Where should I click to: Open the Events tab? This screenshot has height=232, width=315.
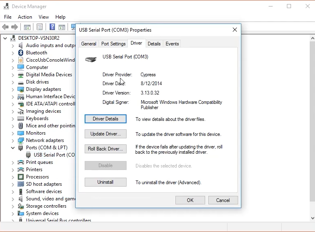click(172, 44)
